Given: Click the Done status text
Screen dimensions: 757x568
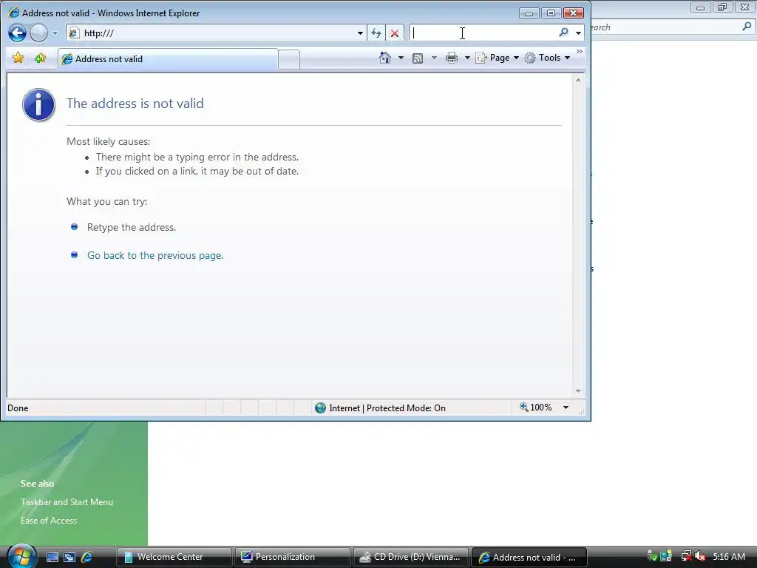Looking at the screenshot, I should pyautogui.click(x=18, y=408).
